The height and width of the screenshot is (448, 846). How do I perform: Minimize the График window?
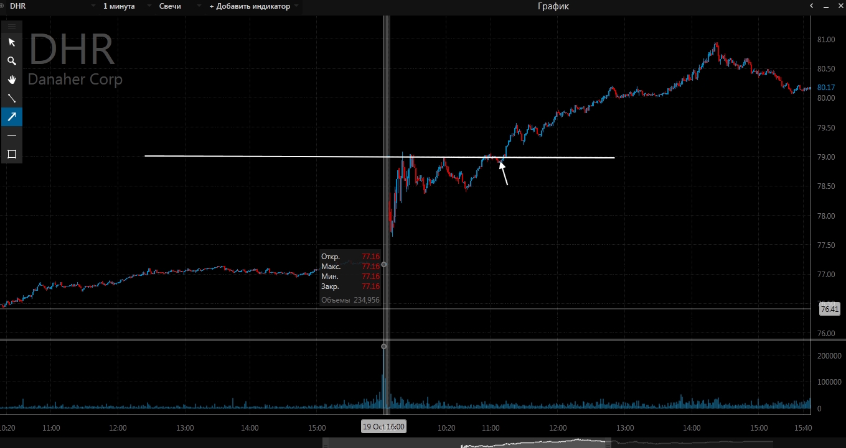[825, 6]
